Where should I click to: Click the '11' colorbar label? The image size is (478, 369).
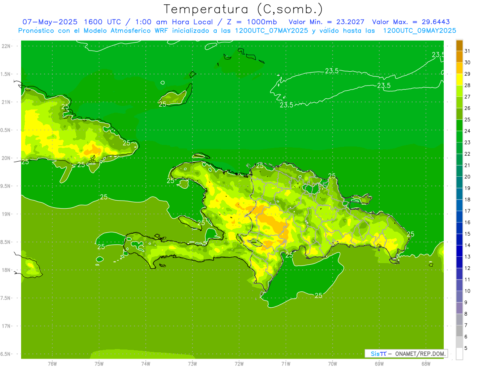pos(467,279)
